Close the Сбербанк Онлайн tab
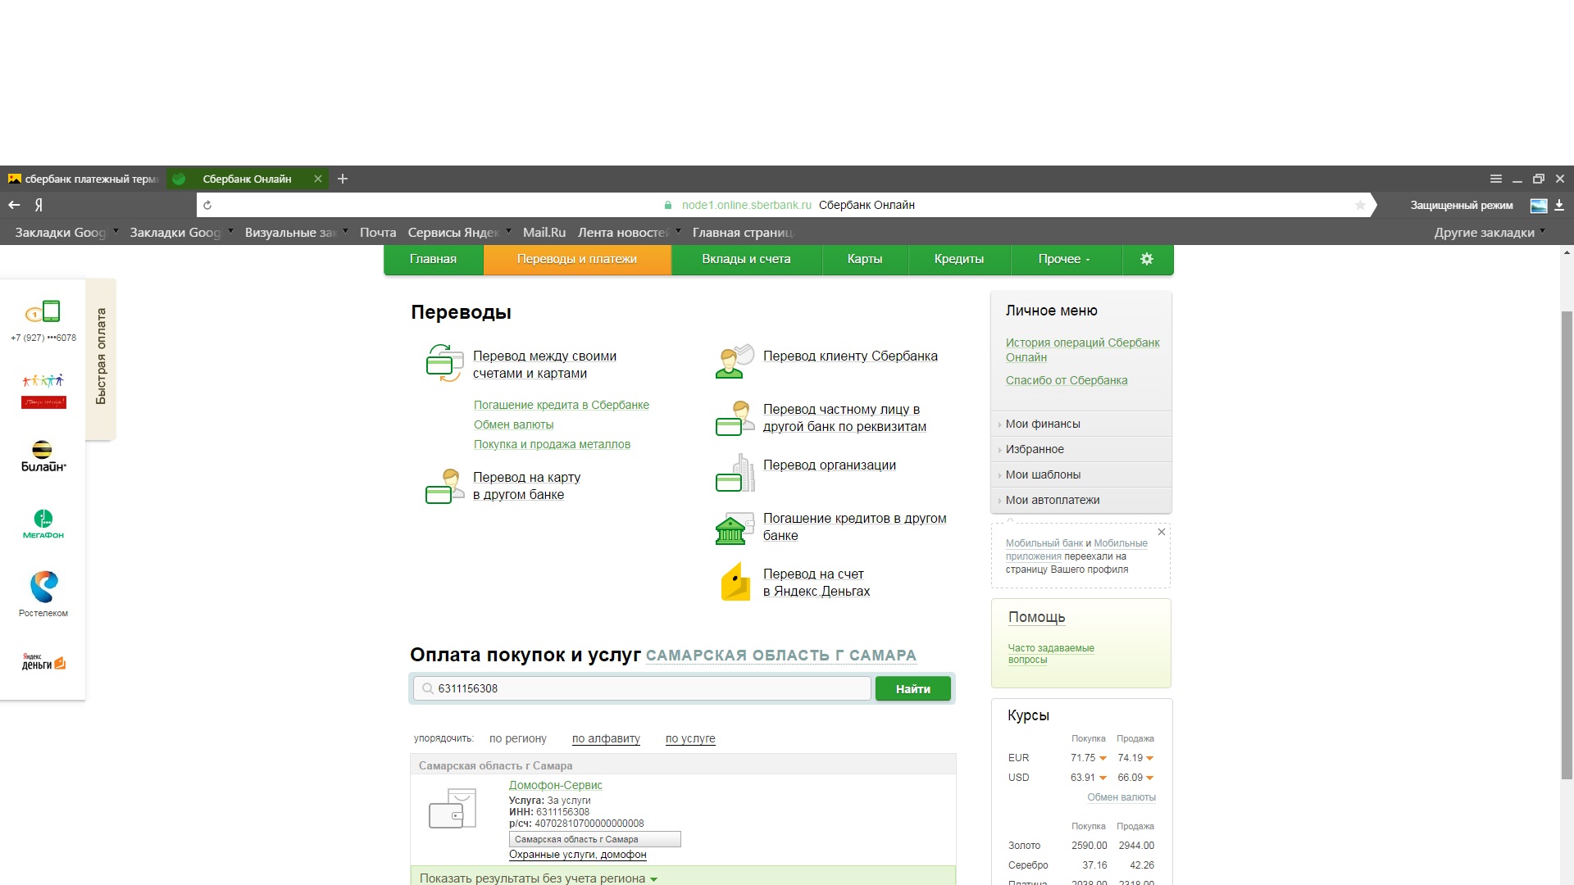The width and height of the screenshot is (1574, 885). coord(318,179)
